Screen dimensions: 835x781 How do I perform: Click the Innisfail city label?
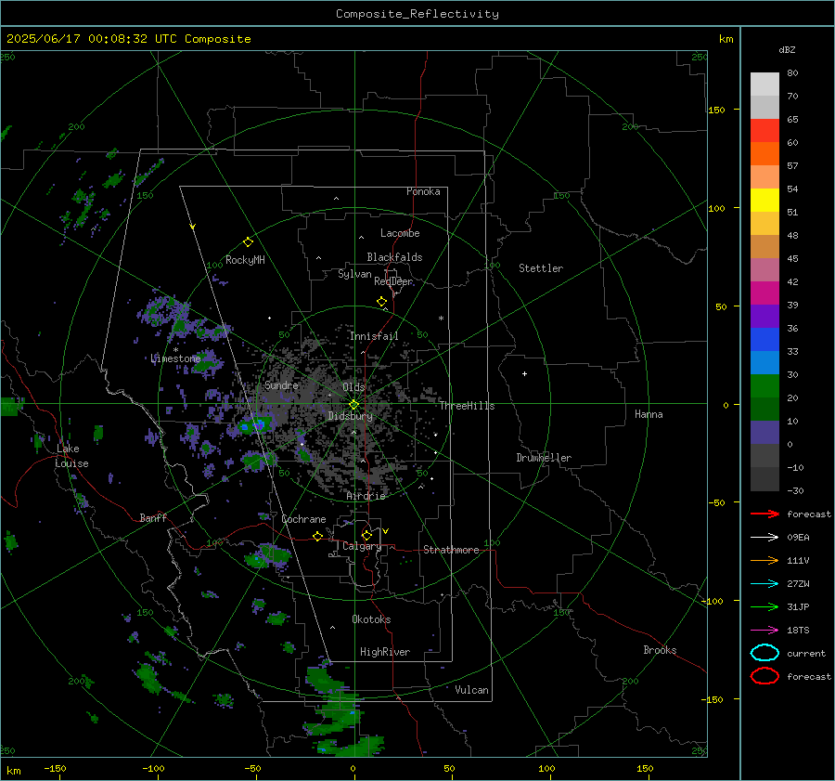374,336
